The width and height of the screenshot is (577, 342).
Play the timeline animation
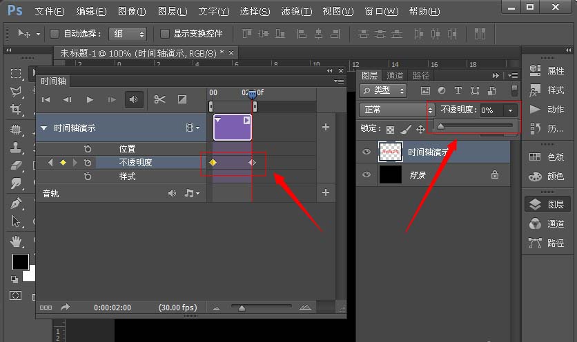pos(90,100)
